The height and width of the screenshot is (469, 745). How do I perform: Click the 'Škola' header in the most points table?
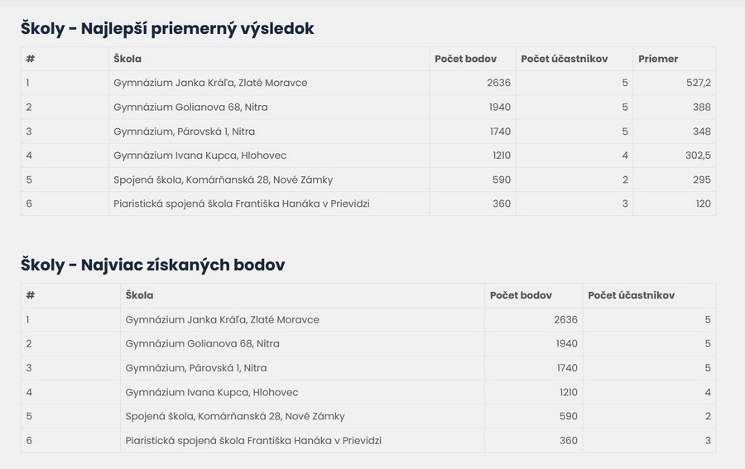(139, 295)
